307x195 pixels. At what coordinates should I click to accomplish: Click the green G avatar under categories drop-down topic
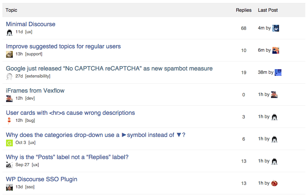(x=9, y=143)
